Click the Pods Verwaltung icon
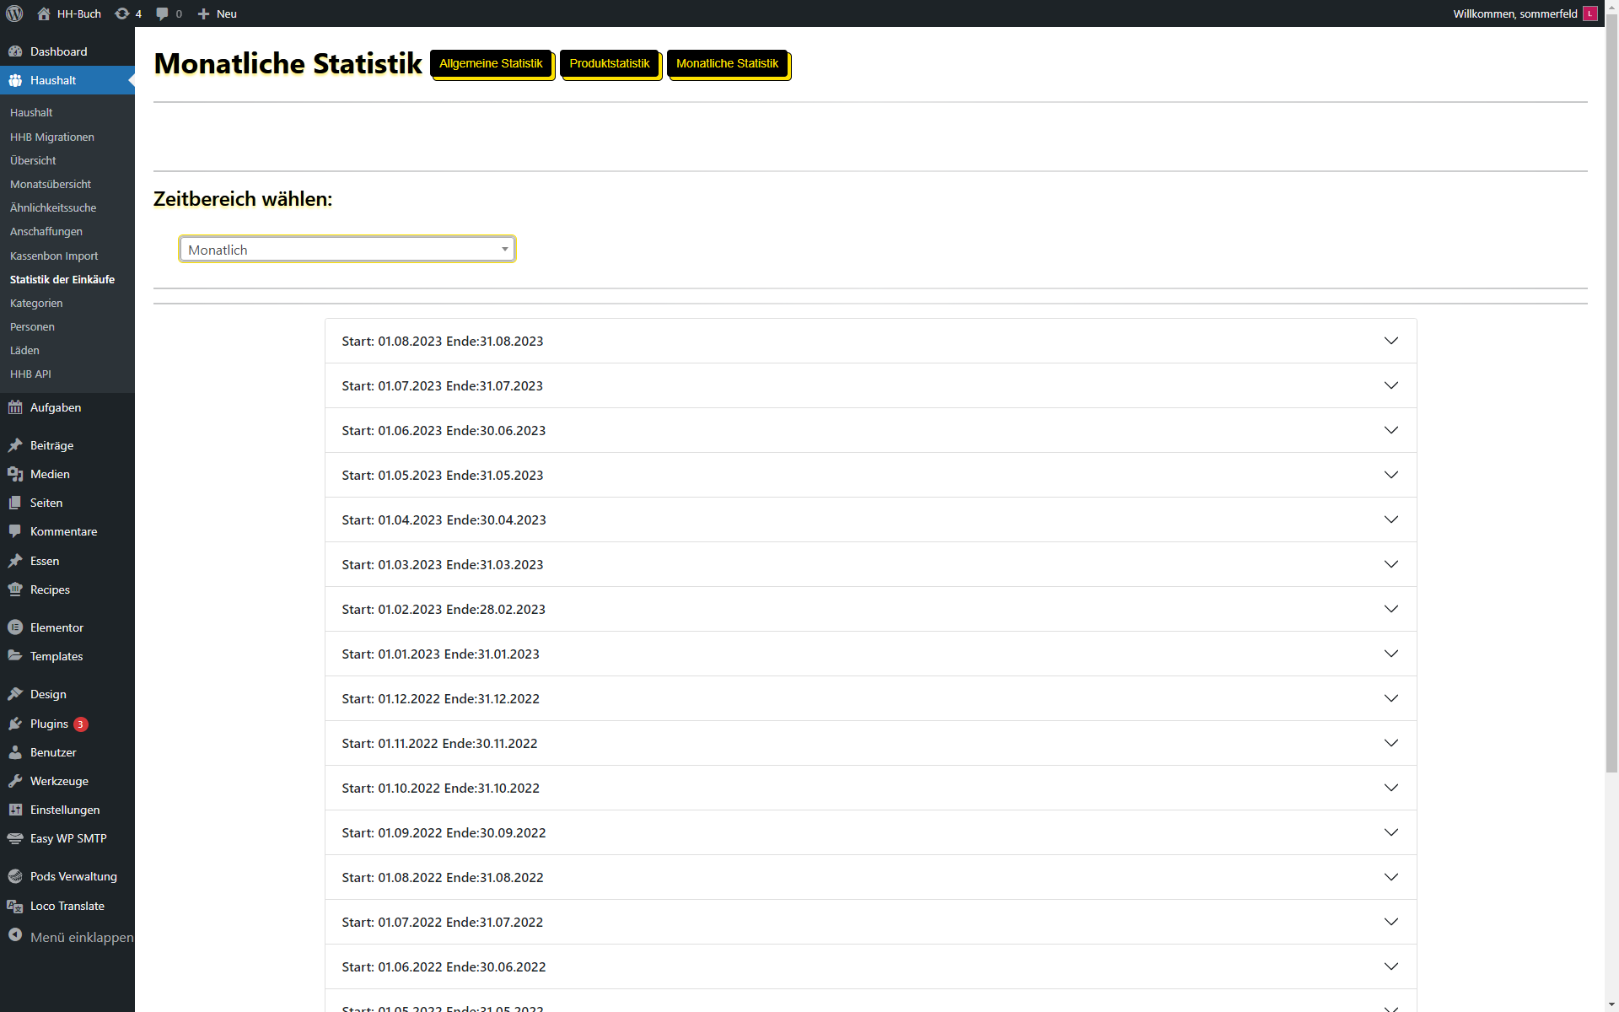Screen dimensions: 1619x1012 (x=14, y=876)
